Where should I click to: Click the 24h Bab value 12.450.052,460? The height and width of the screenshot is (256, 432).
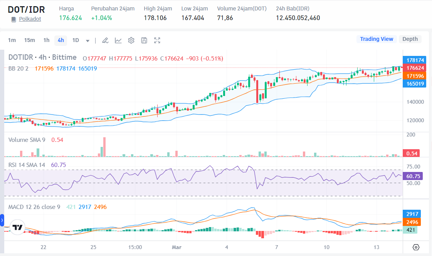coord(298,18)
